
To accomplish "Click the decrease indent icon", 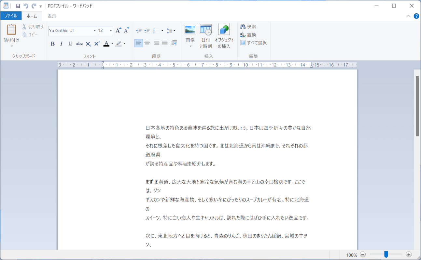I will coord(139,31).
